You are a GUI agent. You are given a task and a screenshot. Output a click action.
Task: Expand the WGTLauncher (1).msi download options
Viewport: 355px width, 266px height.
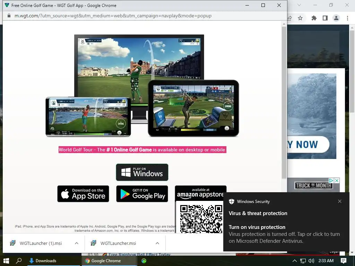click(x=77, y=243)
